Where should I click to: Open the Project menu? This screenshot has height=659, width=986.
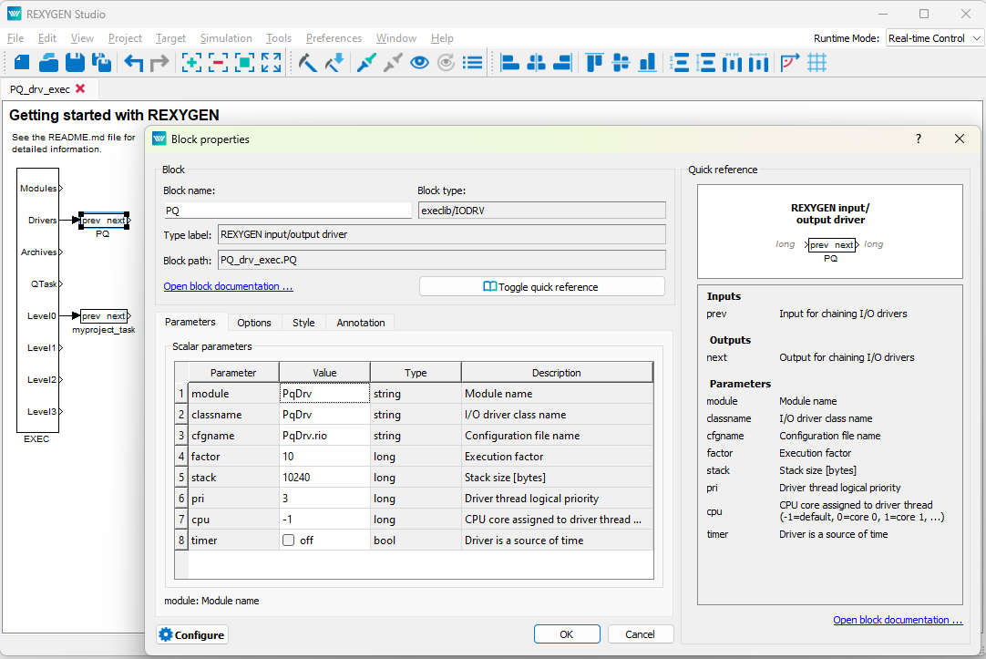[125, 38]
